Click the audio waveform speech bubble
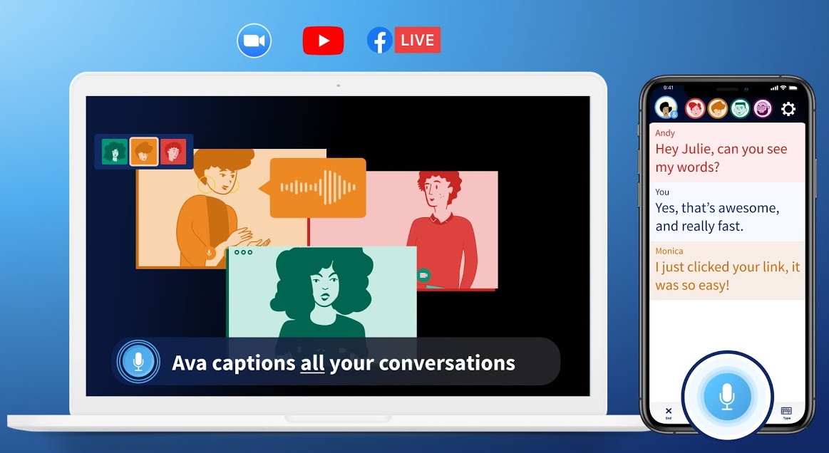The image size is (829, 453). click(x=317, y=188)
